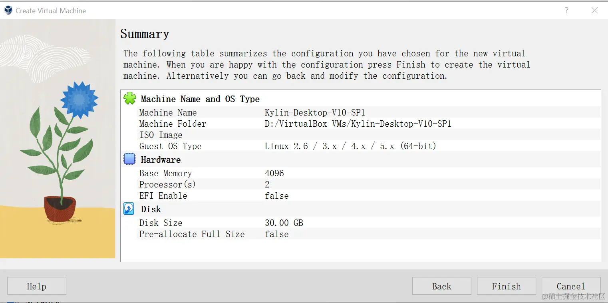Select the EFI Enable row

361,195
